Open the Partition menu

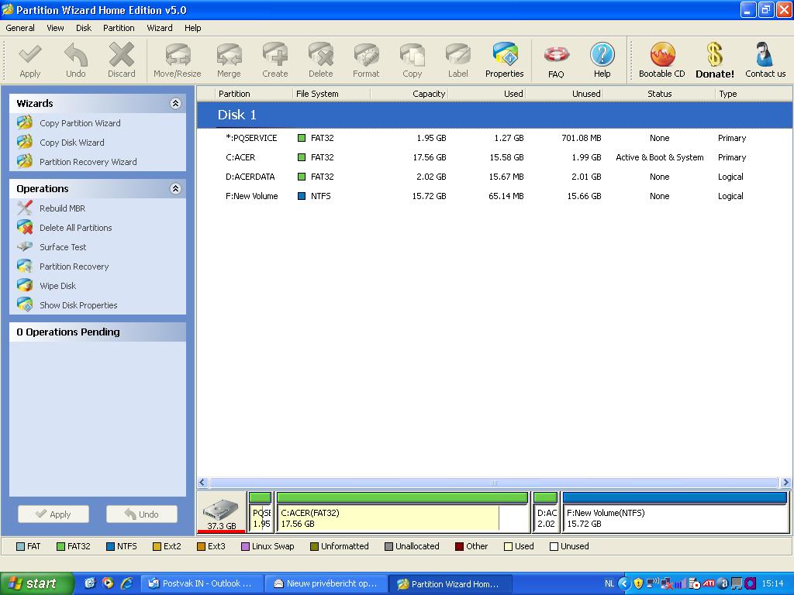(x=119, y=28)
